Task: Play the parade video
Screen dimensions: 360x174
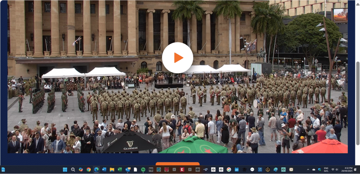Action: coord(178,58)
